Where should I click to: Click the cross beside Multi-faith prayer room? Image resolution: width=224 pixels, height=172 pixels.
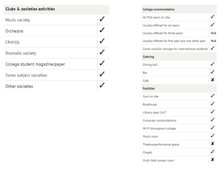pyautogui.click(x=213, y=159)
